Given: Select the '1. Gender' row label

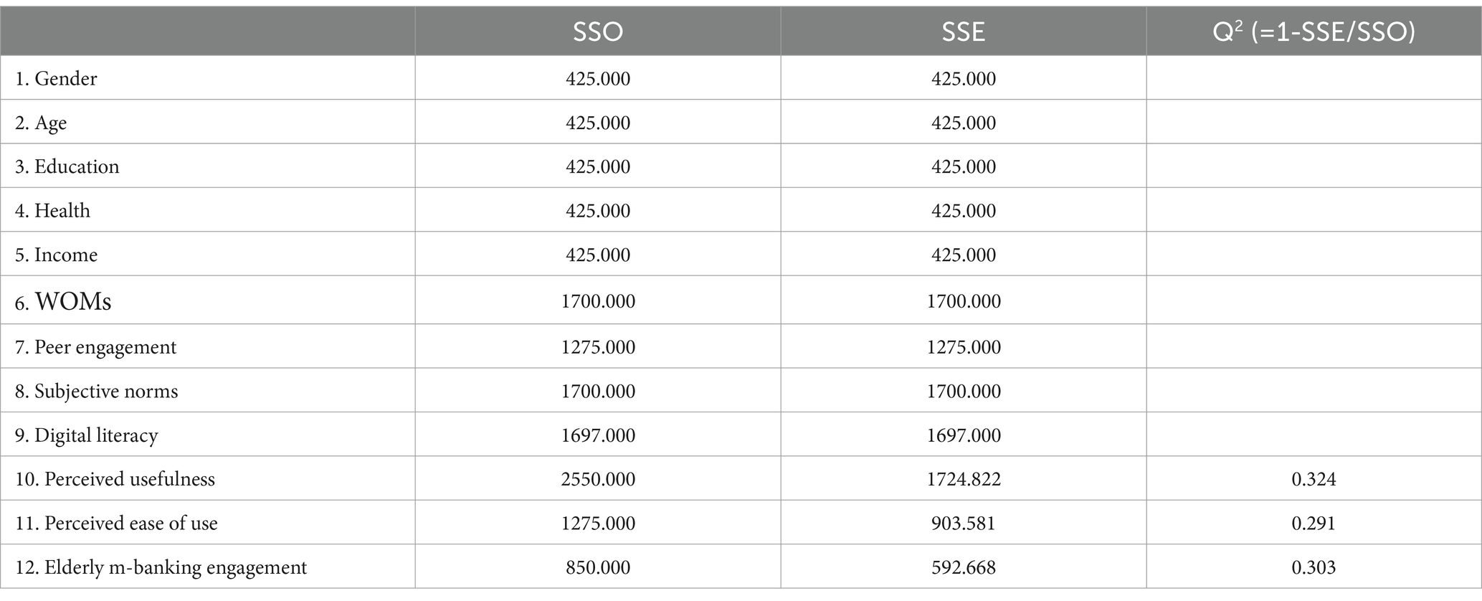Looking at the screenshot, I should tap(56, 78).
